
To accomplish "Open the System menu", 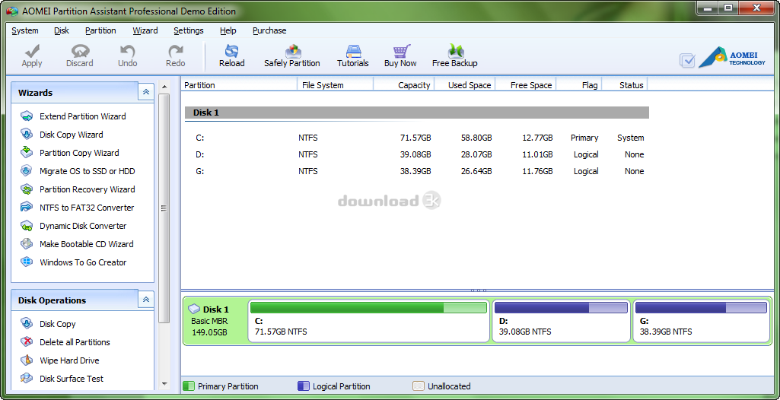I will (x=25, y=30).
